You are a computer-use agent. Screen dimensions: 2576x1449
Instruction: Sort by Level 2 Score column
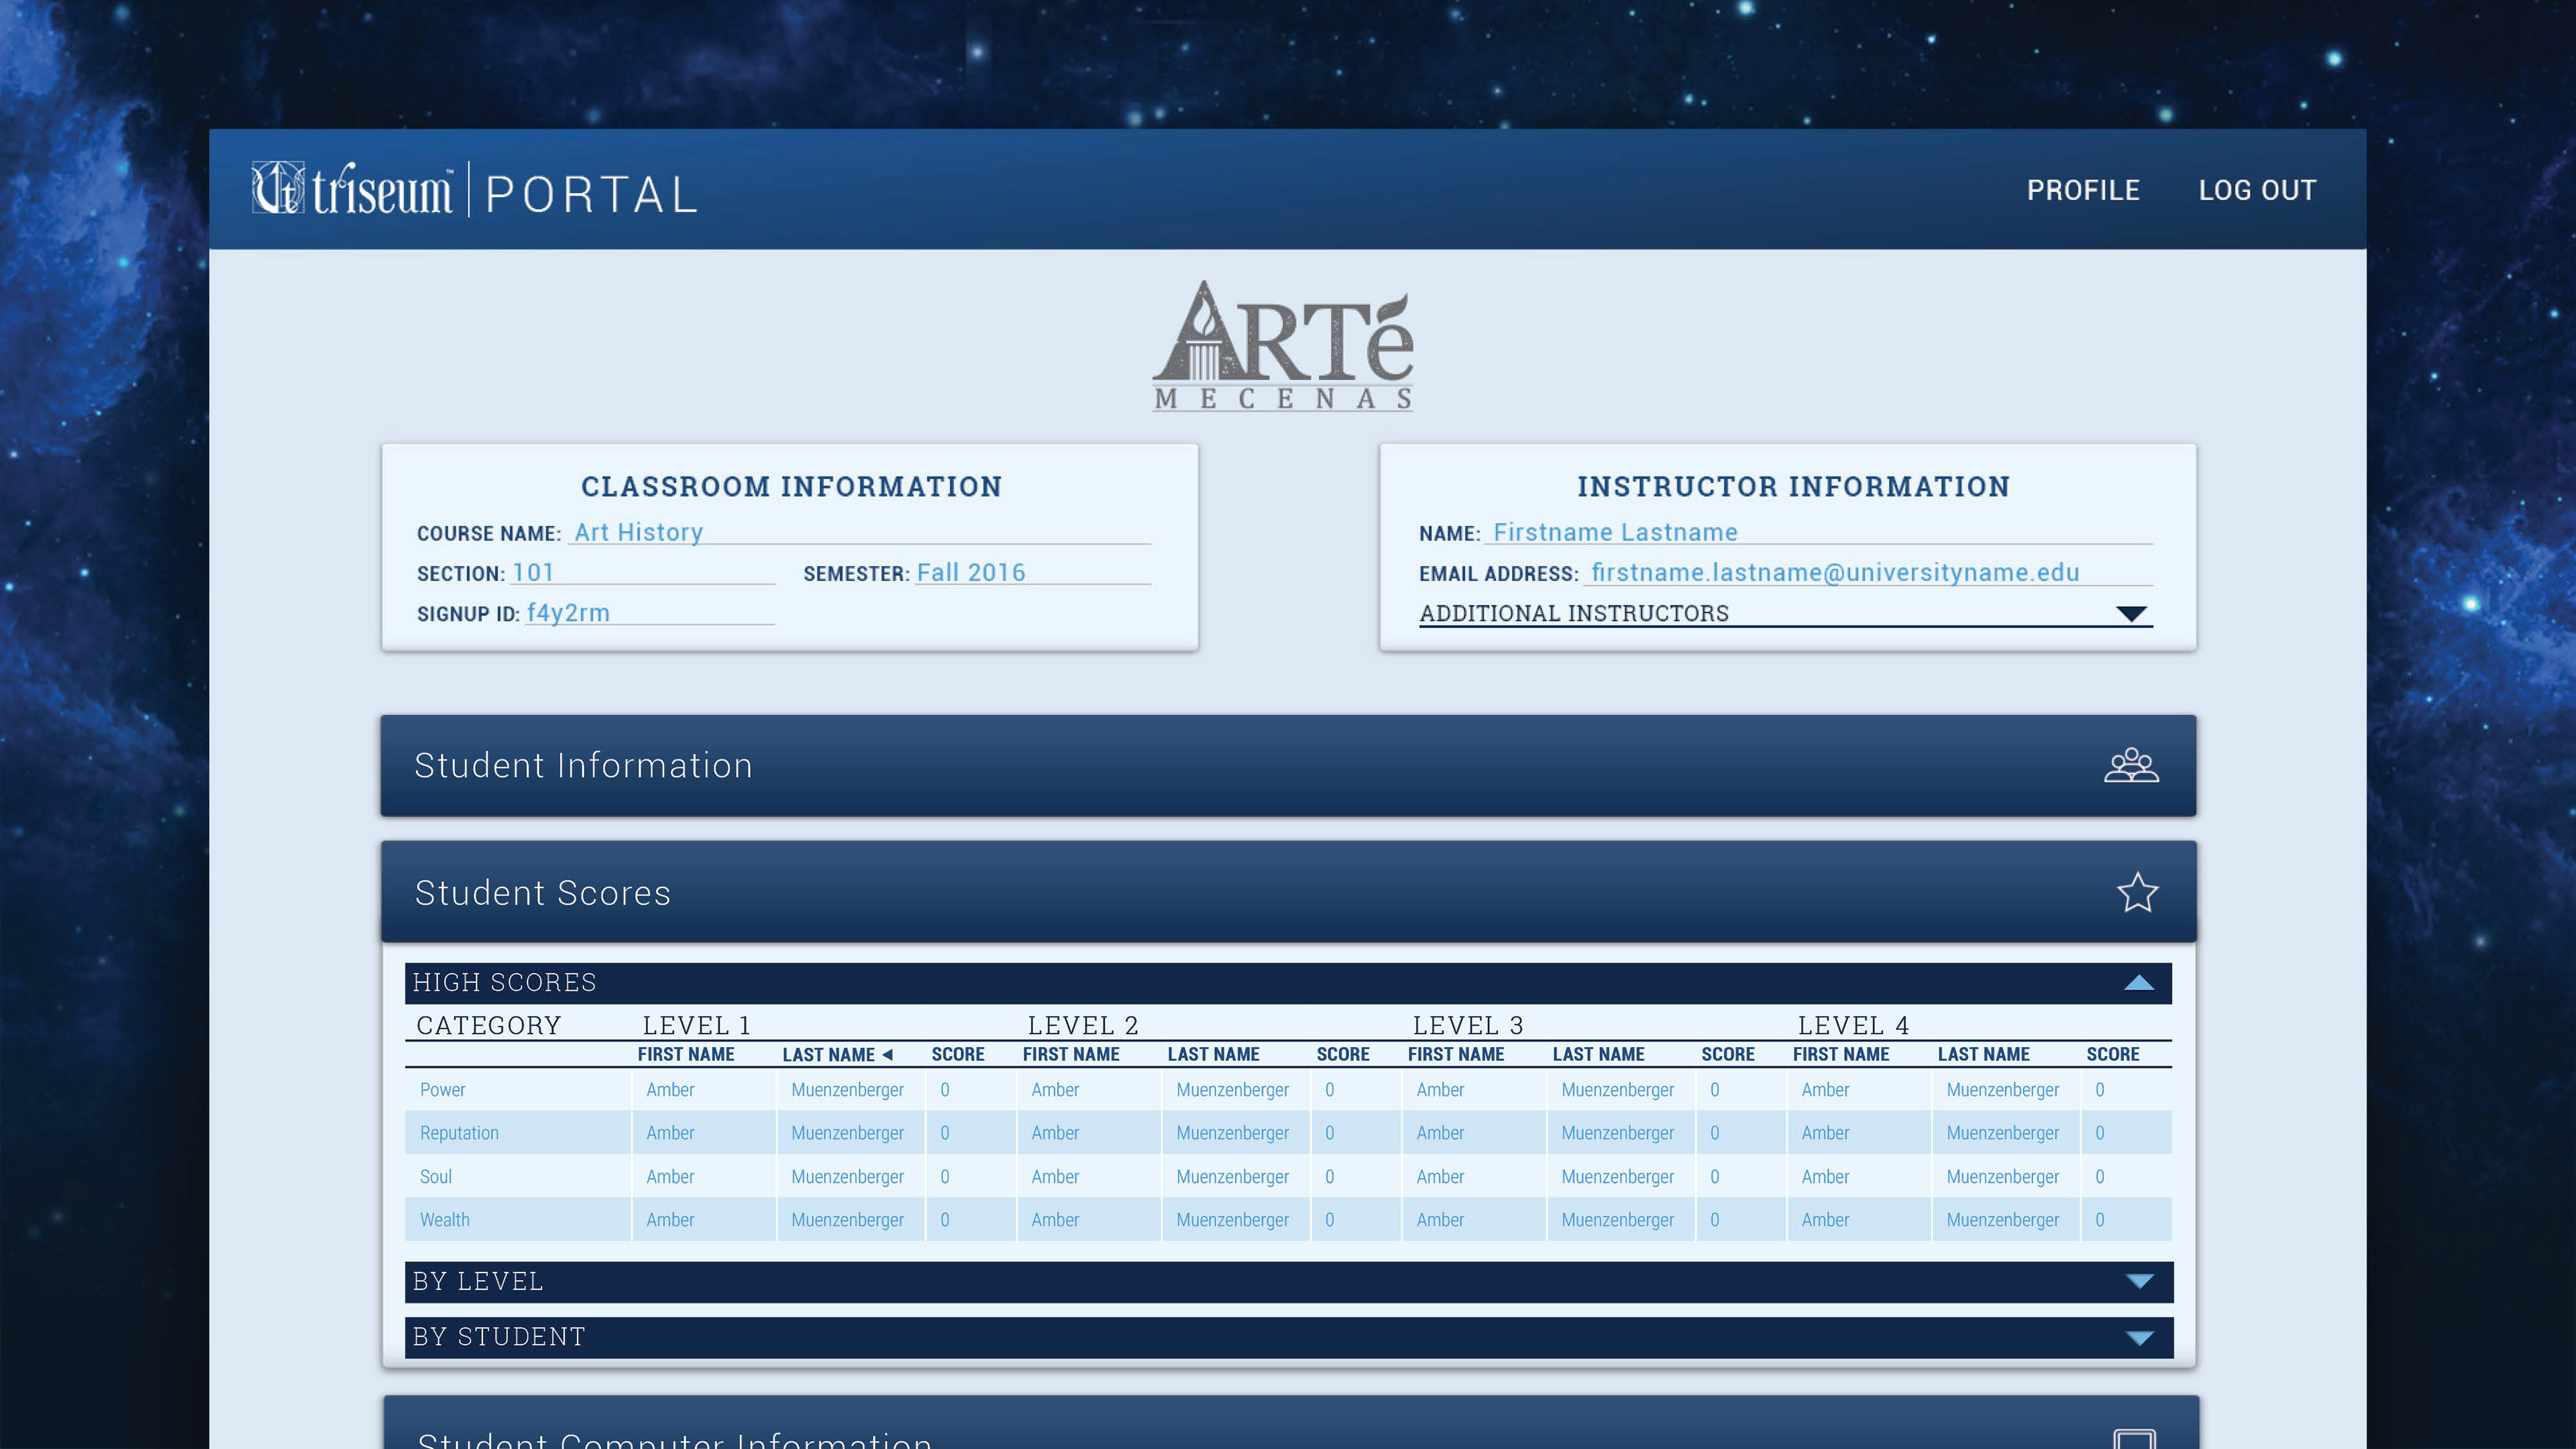(1343, 1054)
